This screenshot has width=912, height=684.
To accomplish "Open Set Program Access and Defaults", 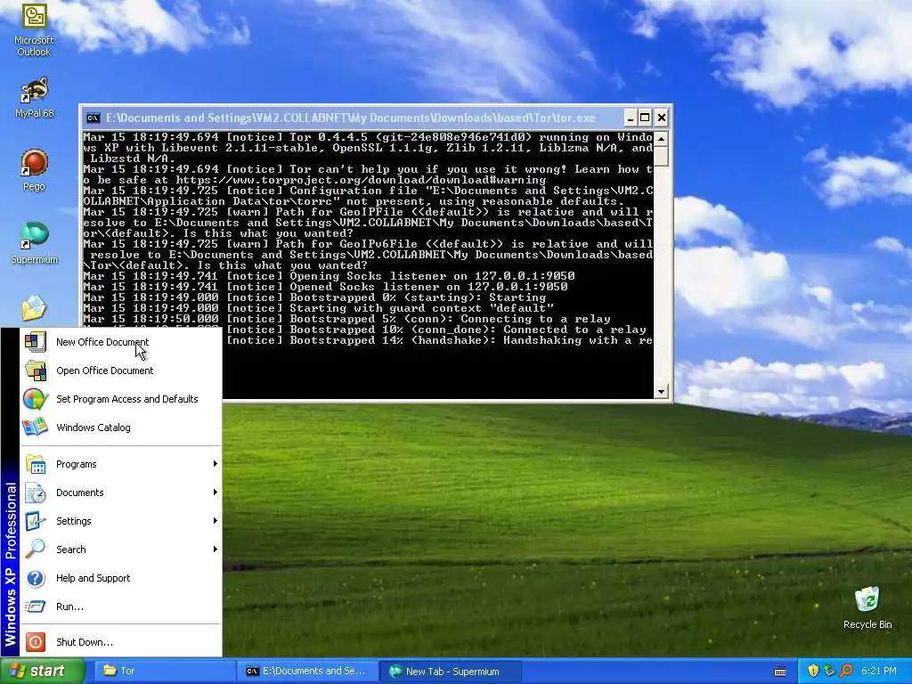I will [x=121, y=399].
